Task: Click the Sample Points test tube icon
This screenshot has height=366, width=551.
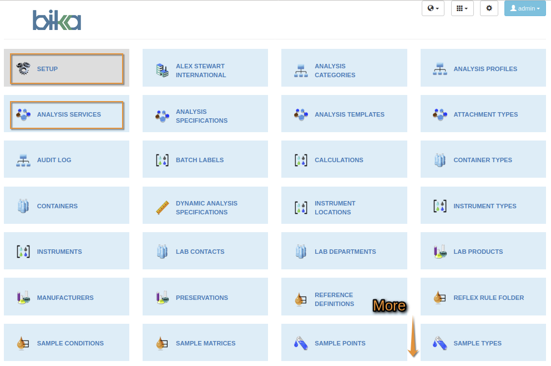Action: pyautogui.click(x=301, y=343)
